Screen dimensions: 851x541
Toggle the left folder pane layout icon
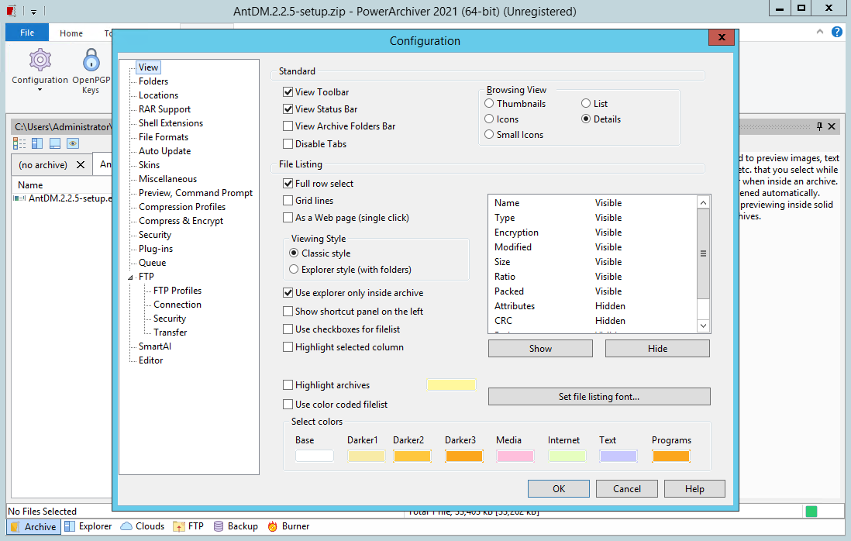[37, 143]
